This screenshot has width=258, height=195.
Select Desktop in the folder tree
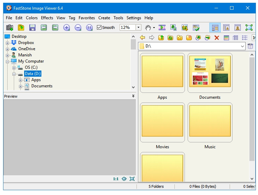tap(19, 36)
